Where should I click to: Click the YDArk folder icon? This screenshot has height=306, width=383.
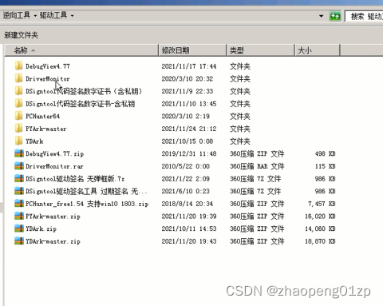pos(18,141)
